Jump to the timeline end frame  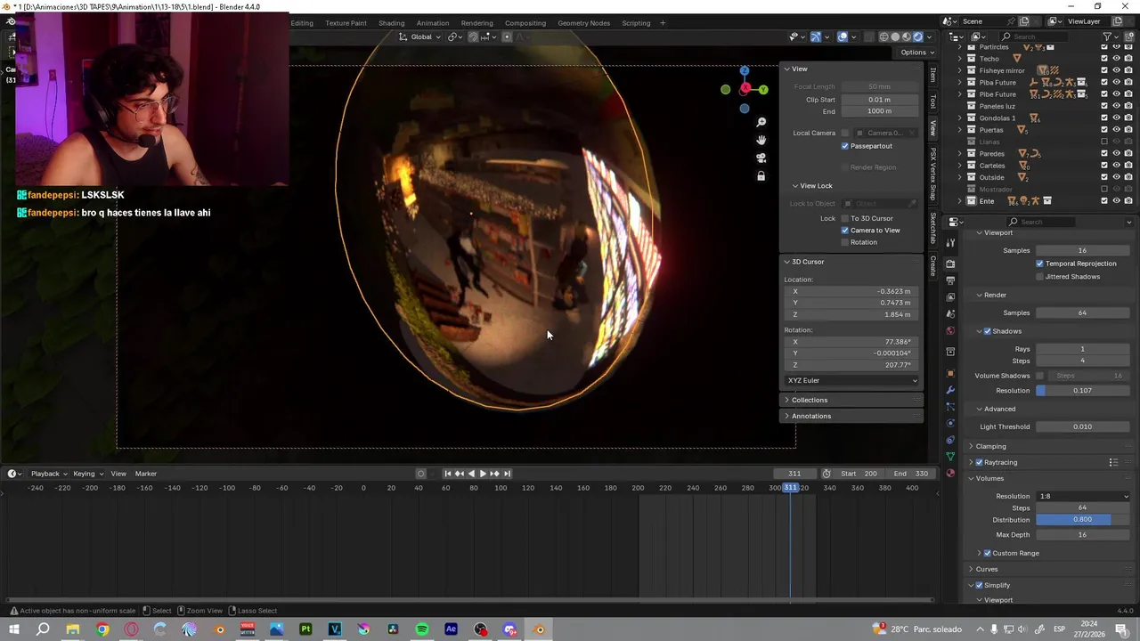coord(507,474)
